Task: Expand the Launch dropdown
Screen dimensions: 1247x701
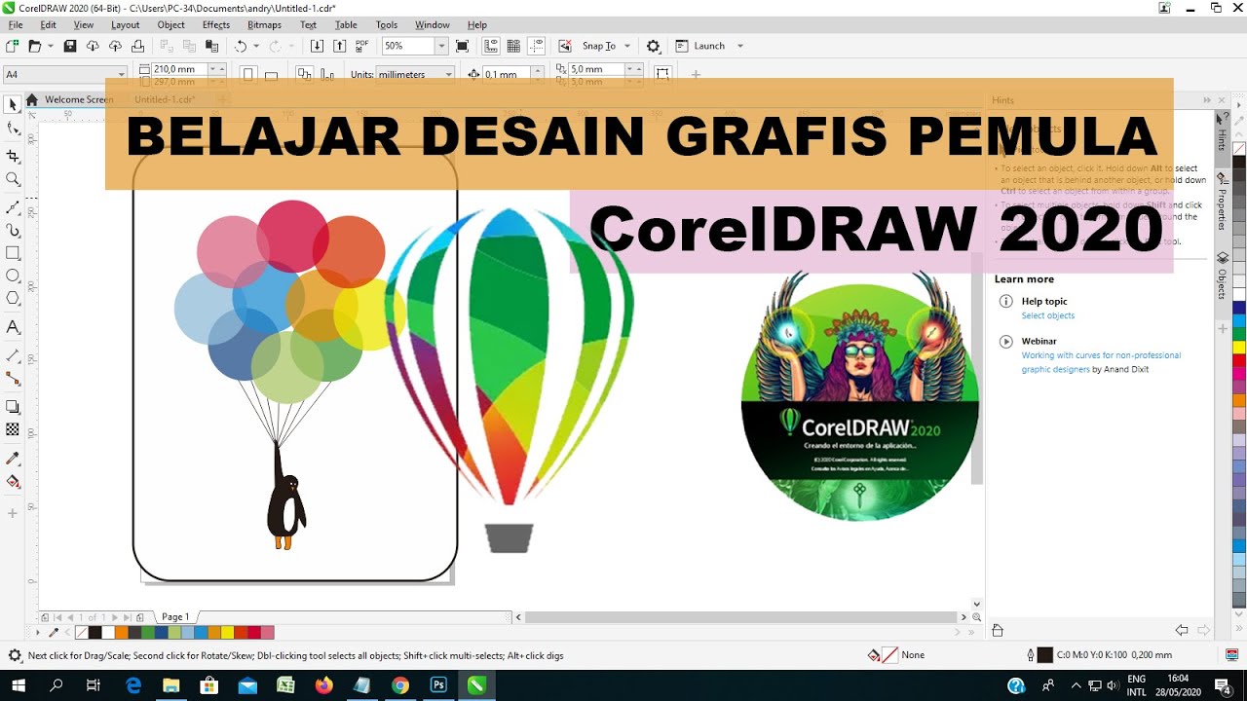Action: pos(740,46)
